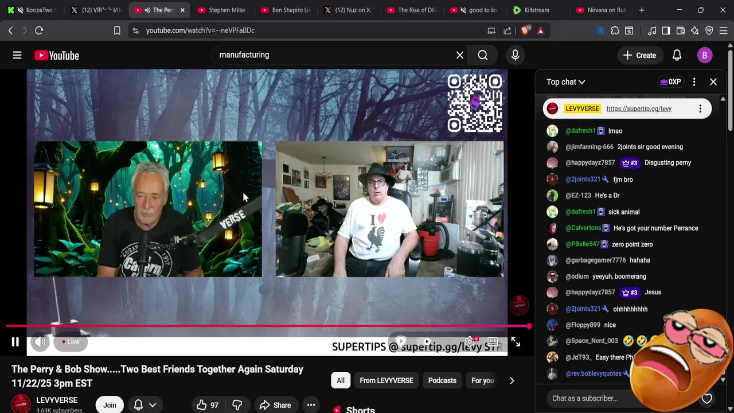This screenshot has height=413, width=734.
Task: Switch to the Nirvana on Rumble tab
Action: coord(601,10)
